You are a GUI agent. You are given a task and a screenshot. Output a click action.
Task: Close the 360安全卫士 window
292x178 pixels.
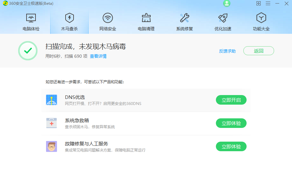[287, 3]
